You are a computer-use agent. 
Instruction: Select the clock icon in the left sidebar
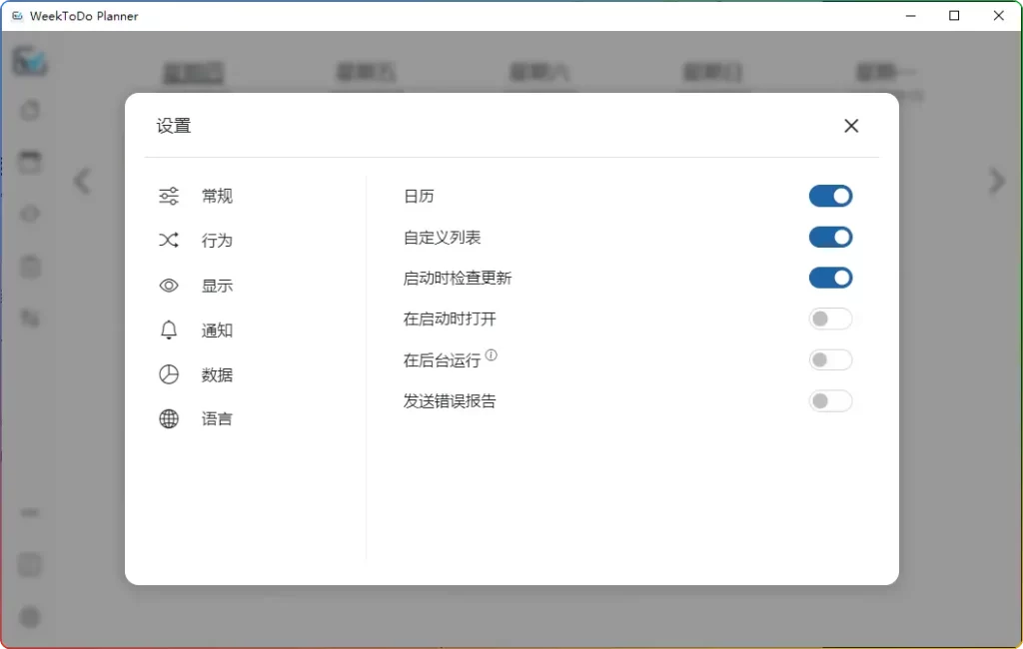click(29, 111)
